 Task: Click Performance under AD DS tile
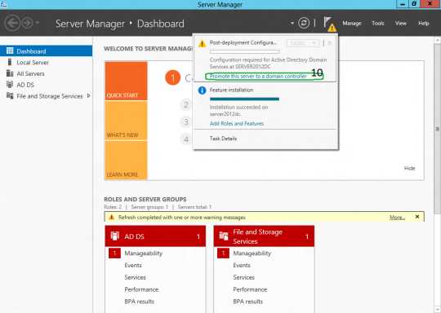coord(141,289)
